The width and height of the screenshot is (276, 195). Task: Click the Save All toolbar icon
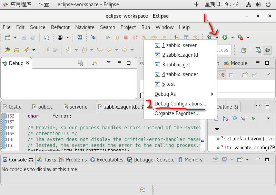pos(32,37)
